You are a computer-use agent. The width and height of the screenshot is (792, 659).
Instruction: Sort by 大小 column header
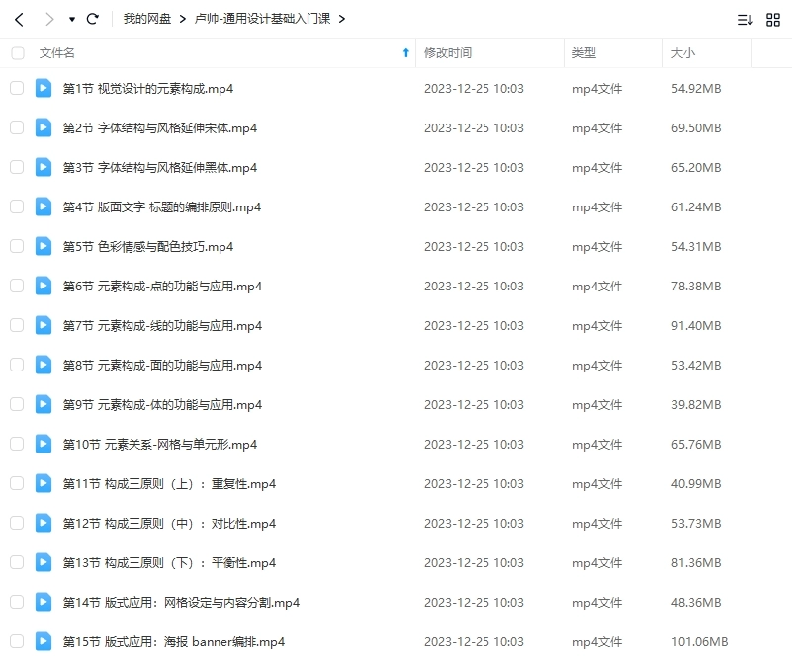[x=683, y=53]
